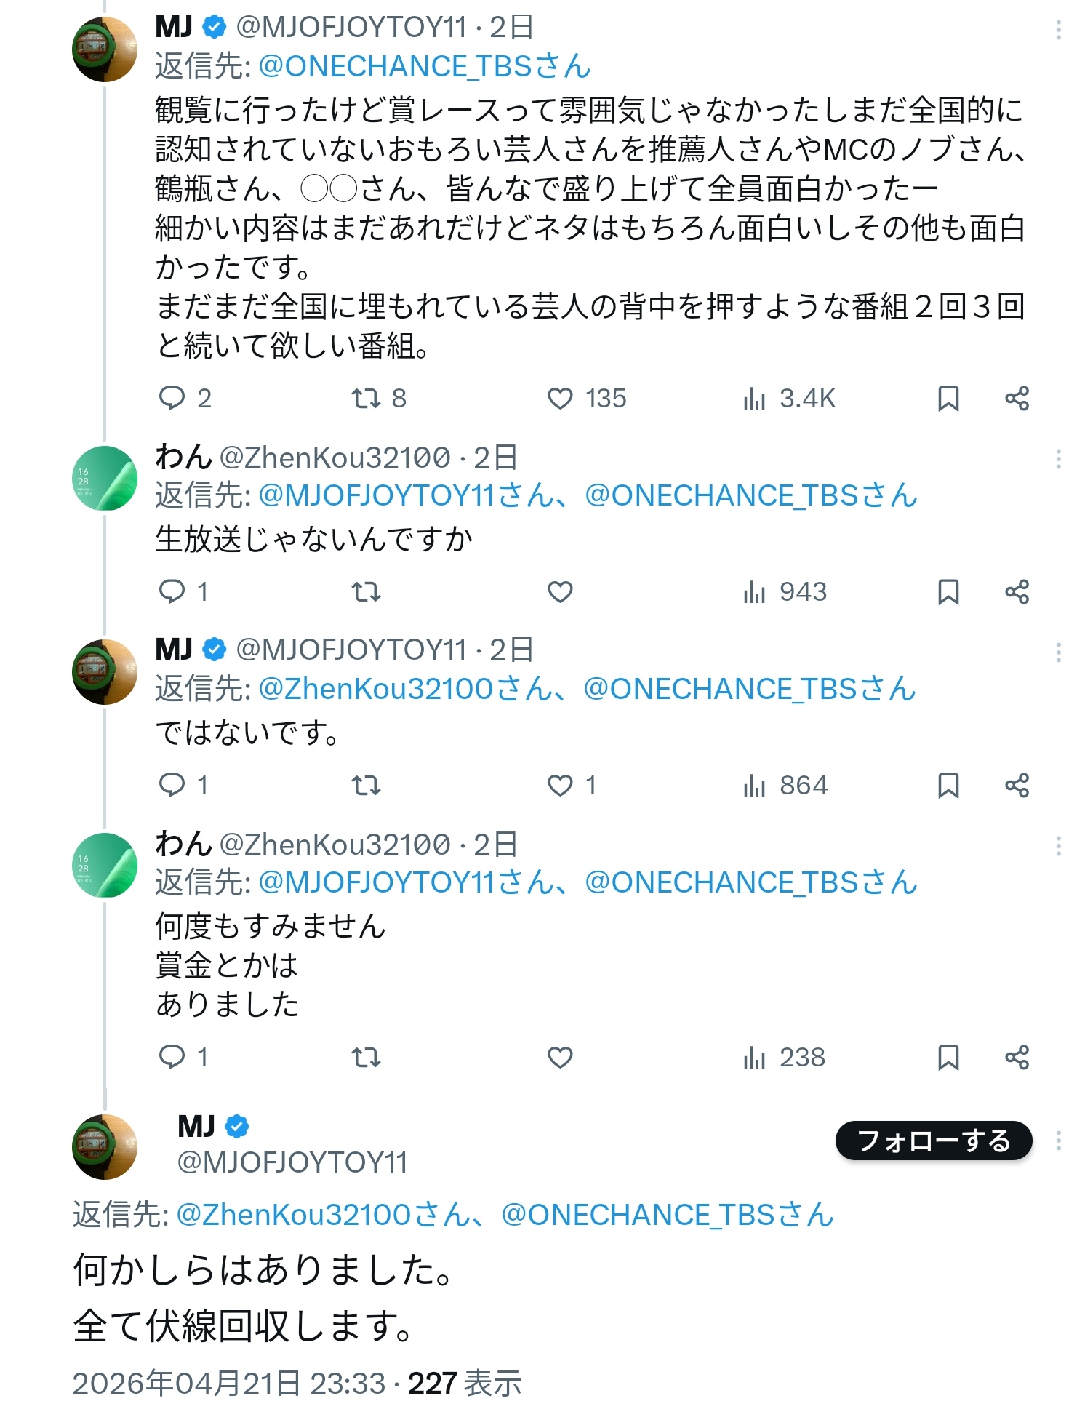1077x1417 pixels.
Task: Reply to the 'ではないです。' tweet
Action: 172,786
